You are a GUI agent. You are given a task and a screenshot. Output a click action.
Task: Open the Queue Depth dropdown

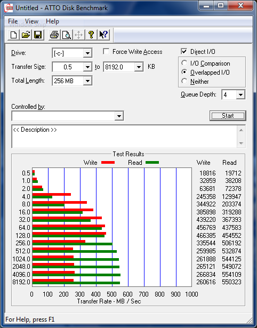pyautogui.click(x=240, y=95)
